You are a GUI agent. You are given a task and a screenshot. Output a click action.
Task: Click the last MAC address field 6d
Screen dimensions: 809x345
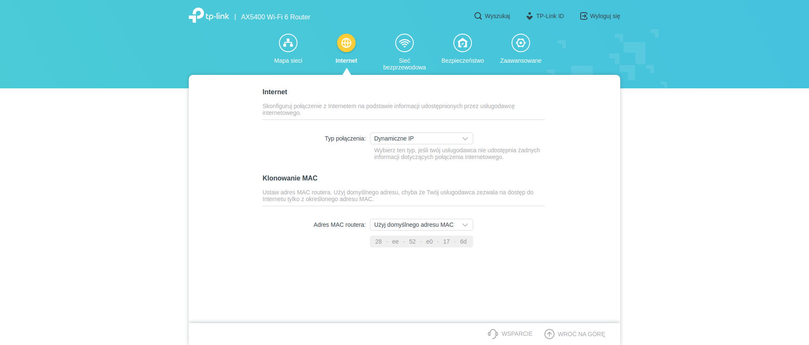(463, 241)
